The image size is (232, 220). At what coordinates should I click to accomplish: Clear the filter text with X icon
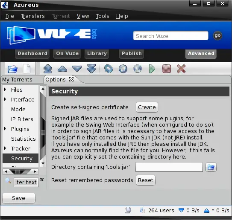pos(42,179)
